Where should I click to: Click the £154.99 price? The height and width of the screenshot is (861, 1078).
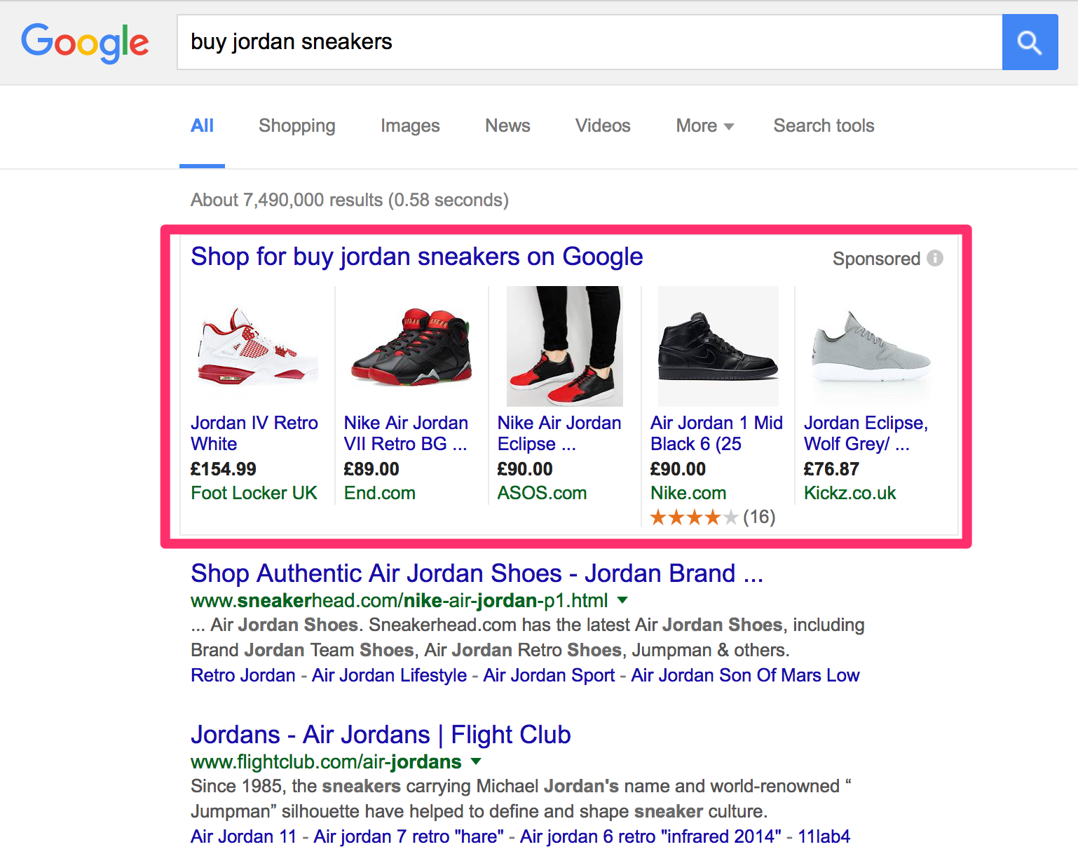click(x=224, y=469)
